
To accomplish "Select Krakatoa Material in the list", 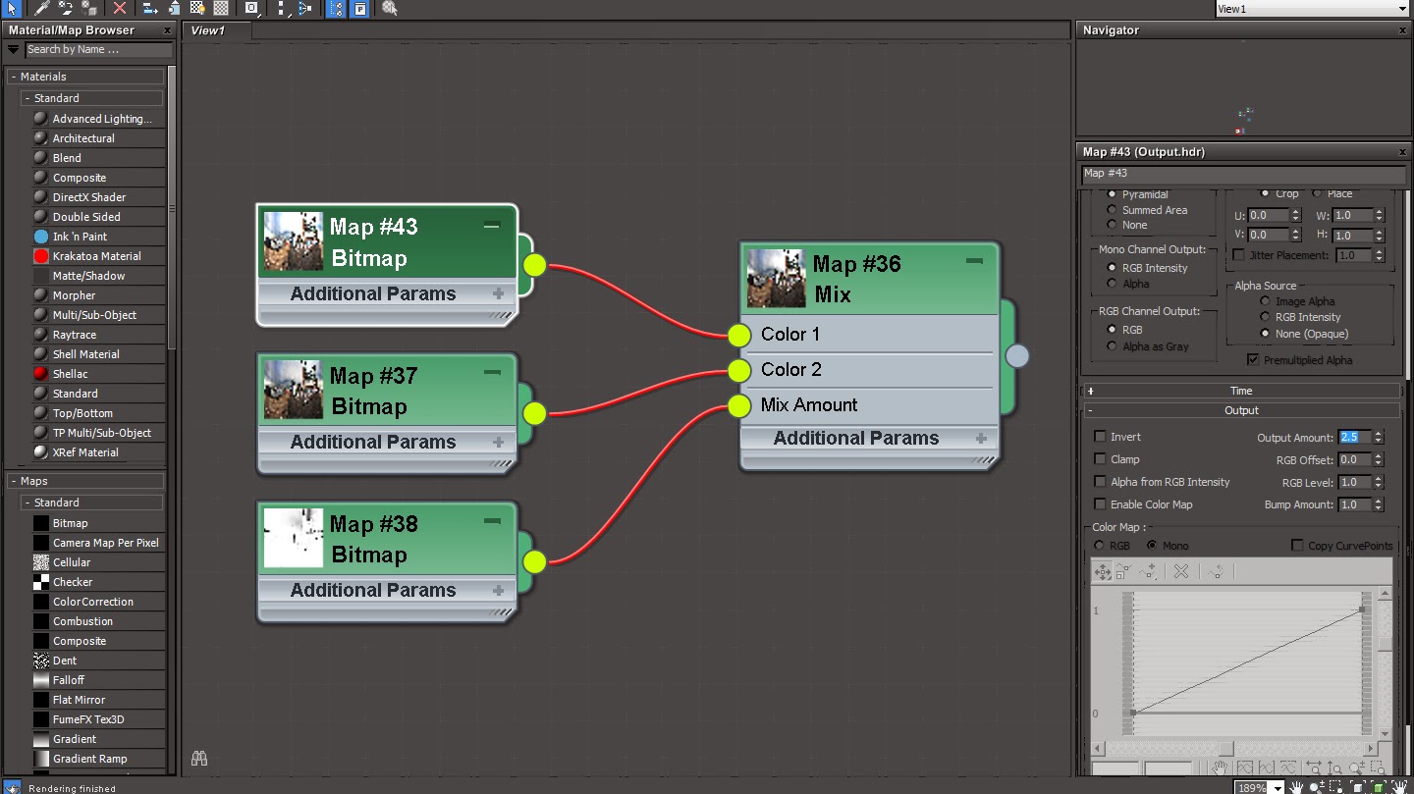I will click(x=96, y=256).
